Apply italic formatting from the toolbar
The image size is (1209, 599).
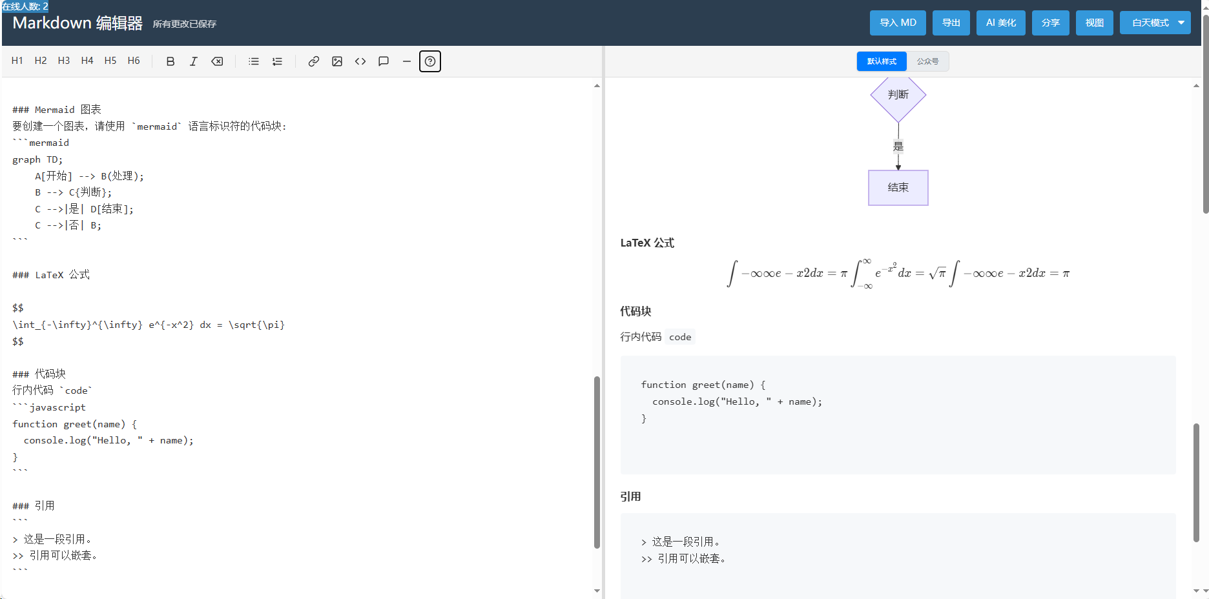point(194,61)
